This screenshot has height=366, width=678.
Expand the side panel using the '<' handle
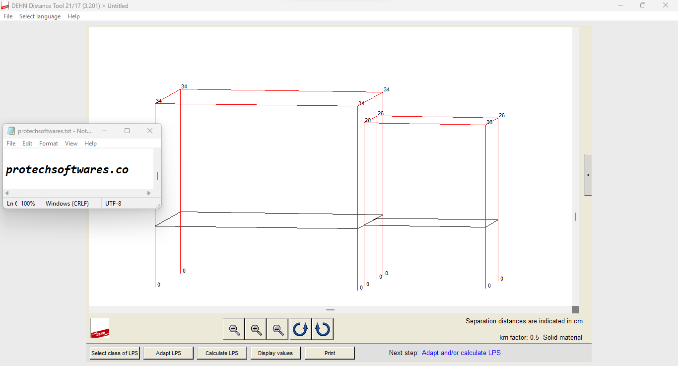point(588,175)
